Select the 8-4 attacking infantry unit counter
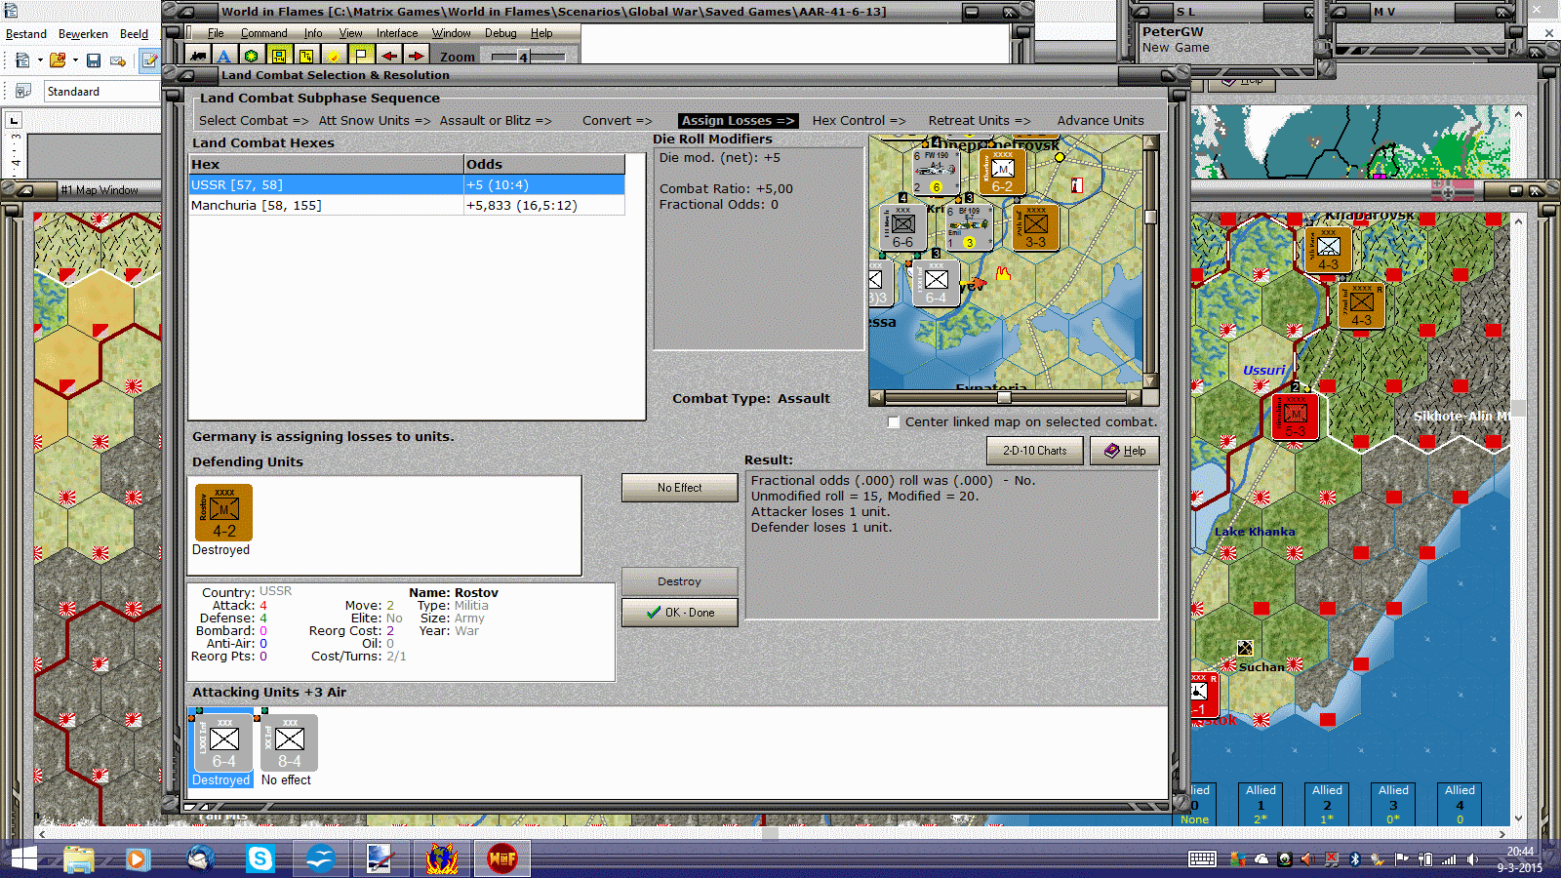The image size is (1561, 878). point(289,742)
